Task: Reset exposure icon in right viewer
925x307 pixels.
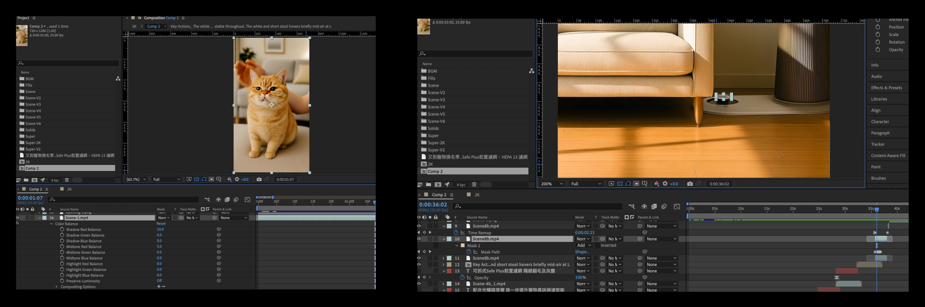Action: coord(665,184)
